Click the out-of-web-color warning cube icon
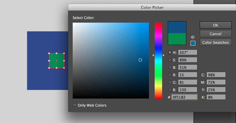 point(193,37)
